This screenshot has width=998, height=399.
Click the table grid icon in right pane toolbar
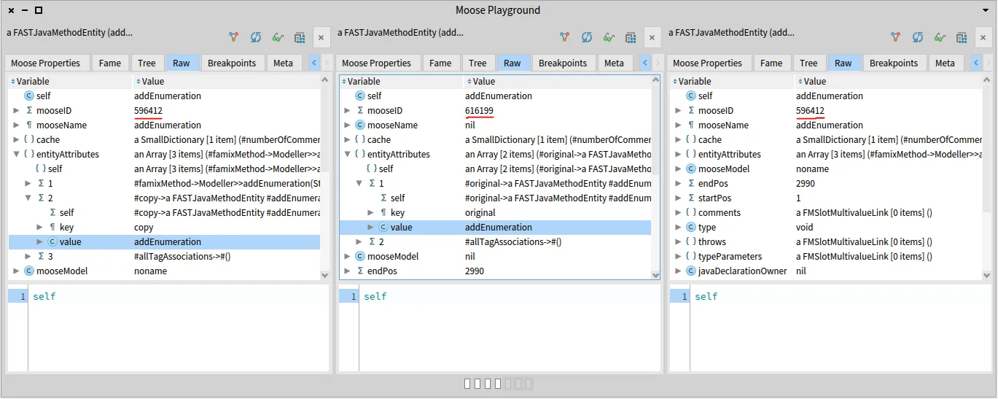(962, 37)
